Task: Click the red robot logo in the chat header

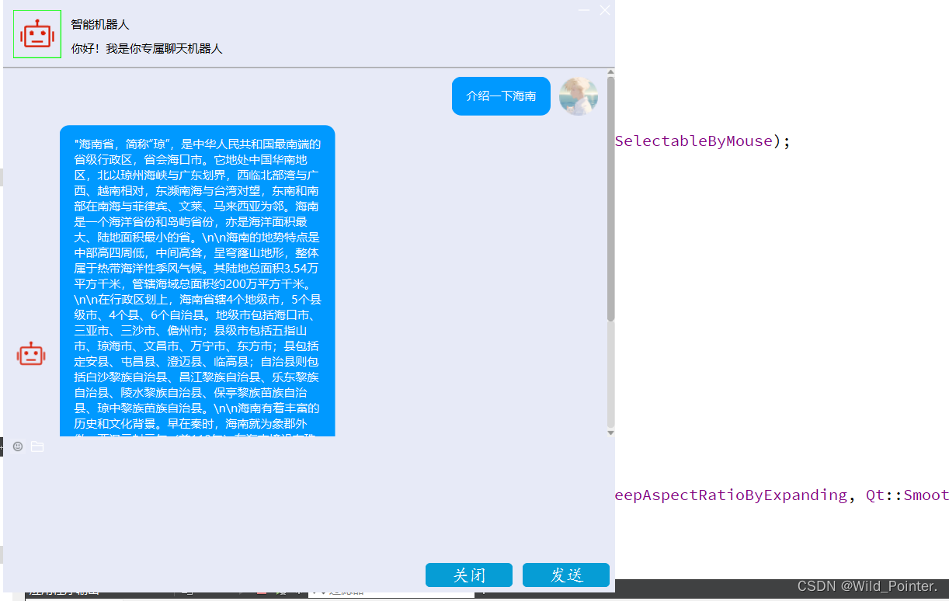Action: pyautogui.click(x=37, y=34)
